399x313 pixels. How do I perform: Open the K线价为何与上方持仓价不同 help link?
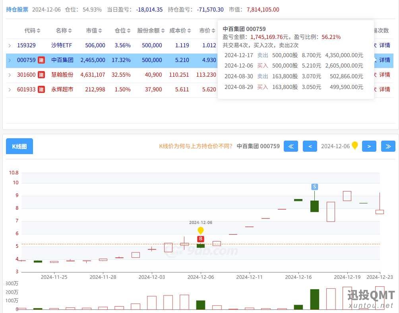pyautogui.click(x=196, y=146)
